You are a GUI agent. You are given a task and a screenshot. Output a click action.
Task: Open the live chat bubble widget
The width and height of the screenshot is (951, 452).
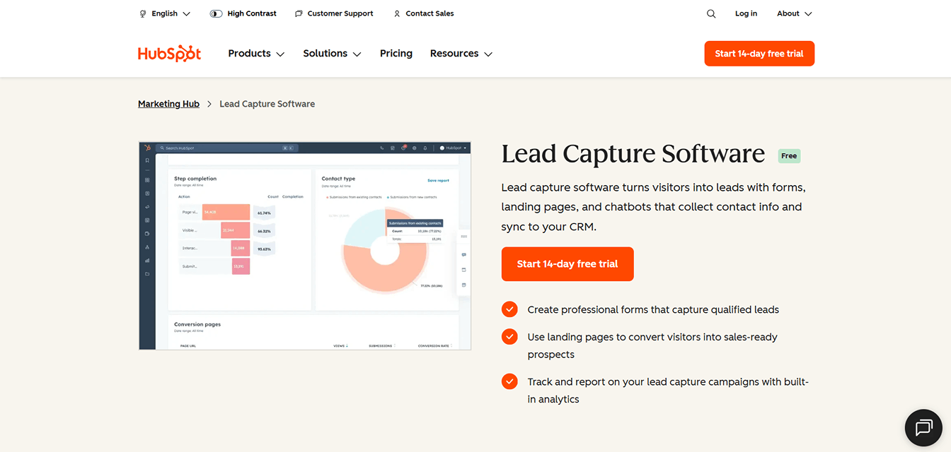pos(923,427)
